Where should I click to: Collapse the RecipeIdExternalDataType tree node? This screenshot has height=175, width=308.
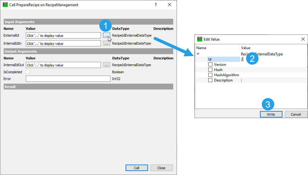point(198,54)
